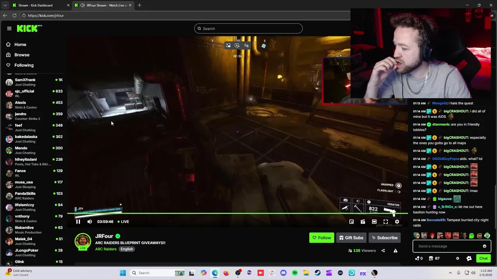This screenshot has width=497, height=279.
Task: Open jandro channel
Action: coord(34,116)
